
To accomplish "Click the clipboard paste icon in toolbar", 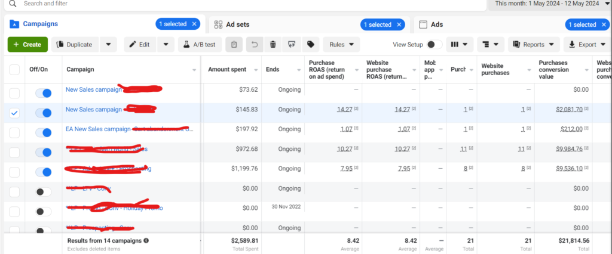I will (235, 44).
